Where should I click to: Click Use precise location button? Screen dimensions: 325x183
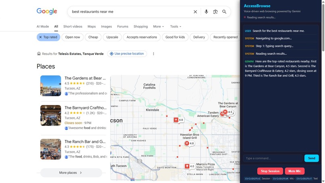[x=127, y=54]
